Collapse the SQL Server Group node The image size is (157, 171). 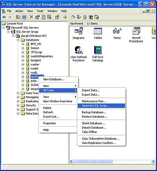pyautogui.click(x=8, y=32)
